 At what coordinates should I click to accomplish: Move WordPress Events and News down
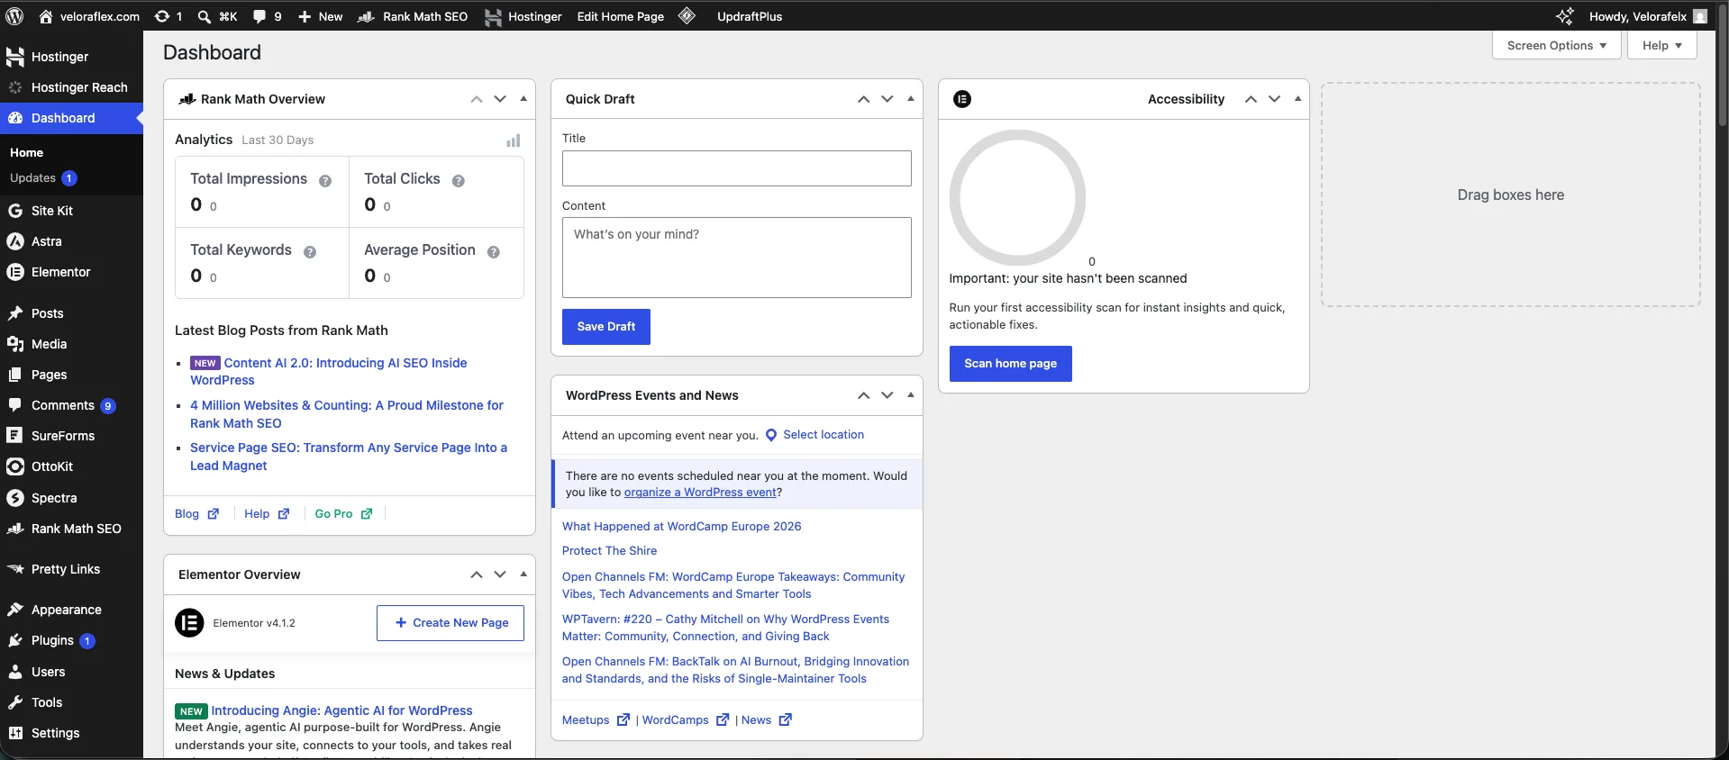pos(887,395)
